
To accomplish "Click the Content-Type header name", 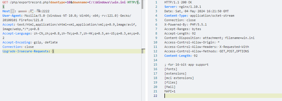I will point(176,16).
